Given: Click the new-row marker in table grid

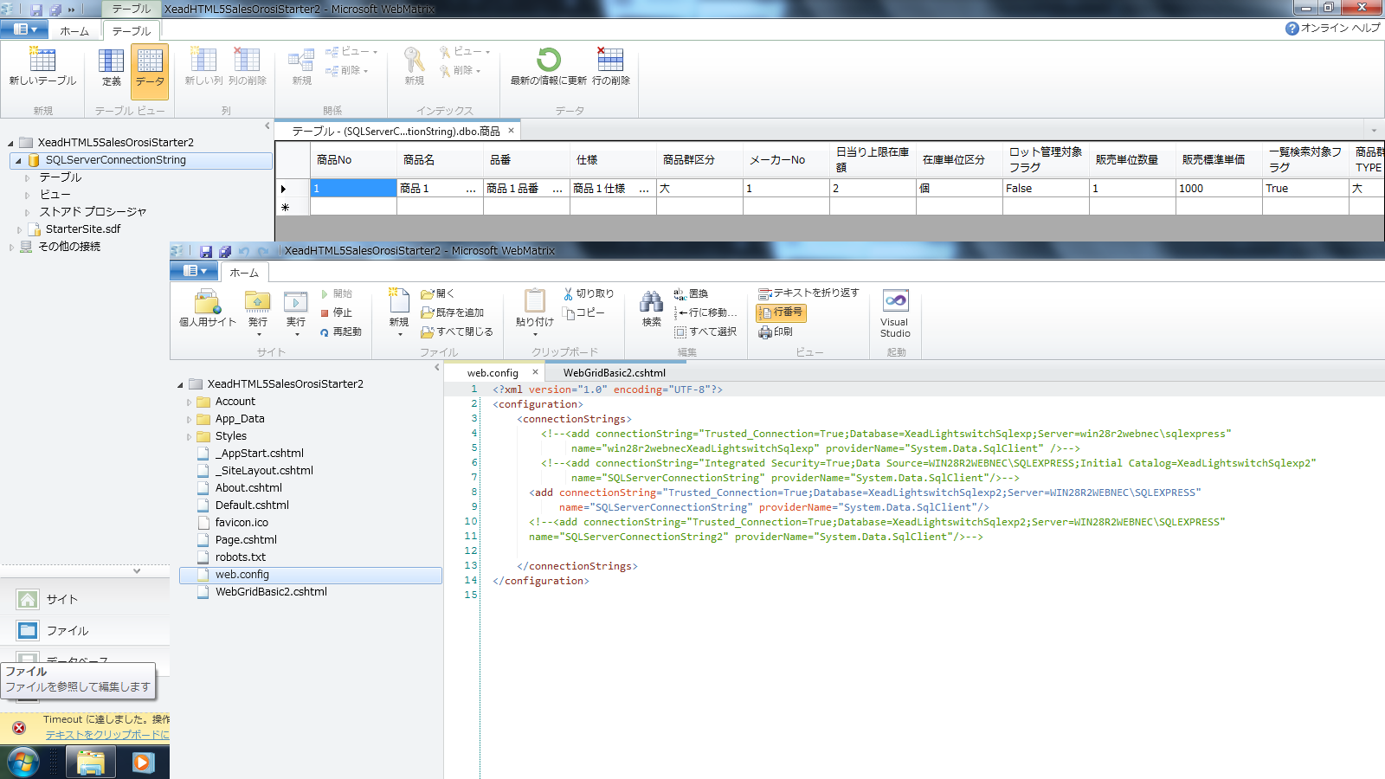Looking at the screenshot, I should point(285,207).
